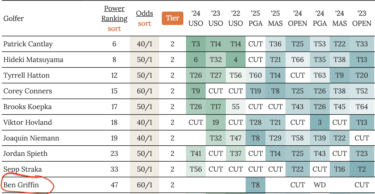Viewport: 375px width, 194px height.
Task: Click the Golfer column header
Action: 13,19
